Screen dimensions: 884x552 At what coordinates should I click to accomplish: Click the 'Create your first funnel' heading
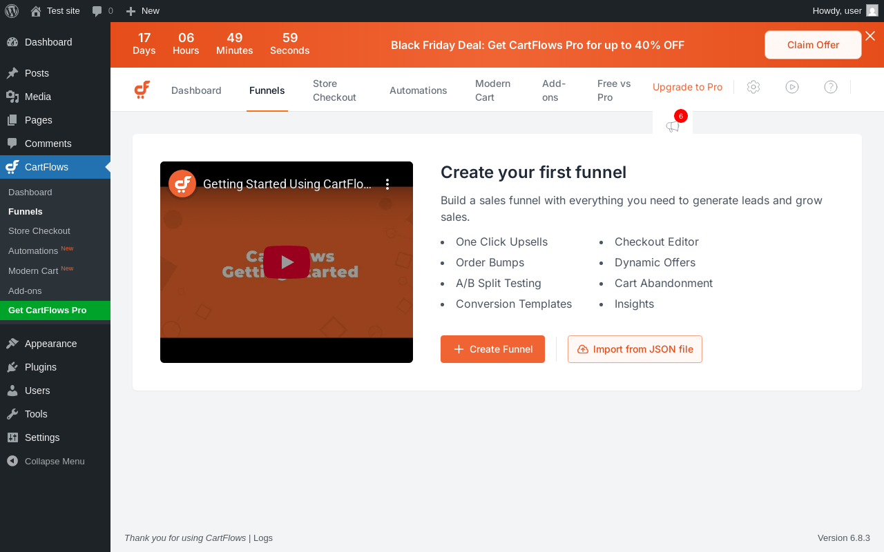533,172
